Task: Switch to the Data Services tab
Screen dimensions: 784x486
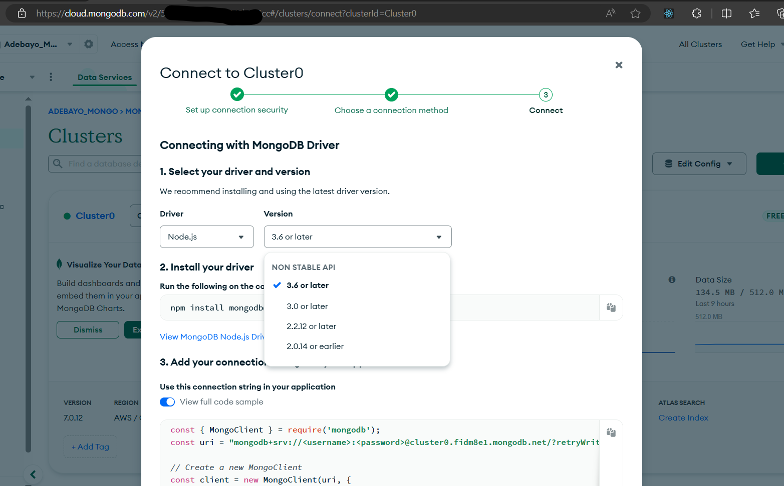Action: point(105,77)
